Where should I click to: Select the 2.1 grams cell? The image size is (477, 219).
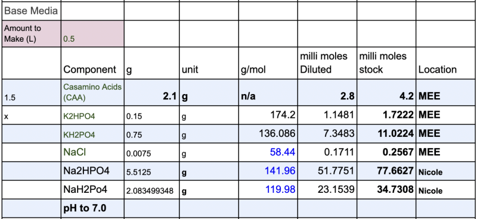coord(151,93)
